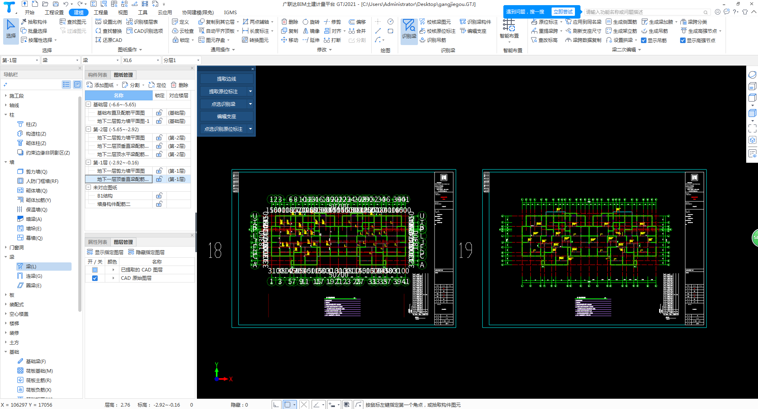Click the 拾取构件 tool icon
This screenshot has width=758, height=409.
(x=24, y=22)
